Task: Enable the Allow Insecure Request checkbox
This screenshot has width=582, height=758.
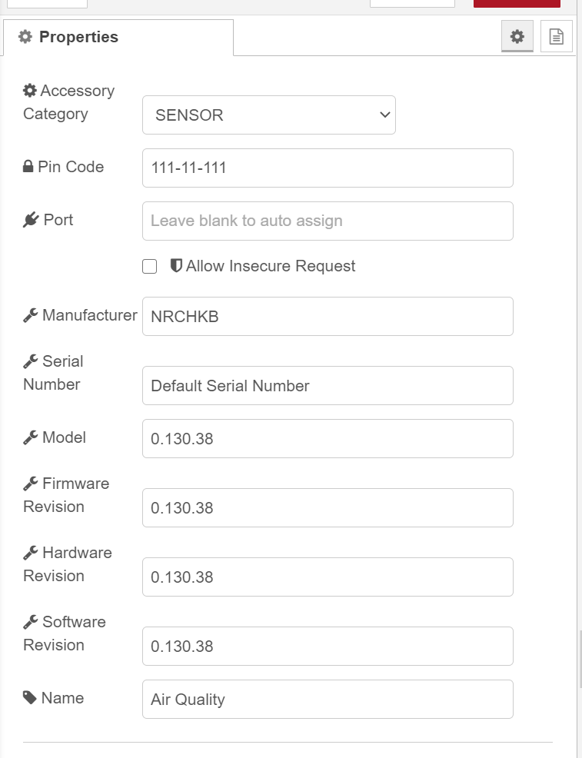Action: [149, 266]
